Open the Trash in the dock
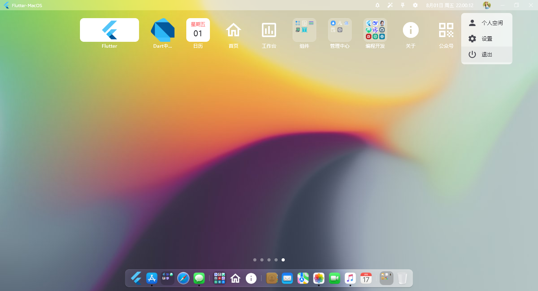538x291 pixels. [402, 278]
